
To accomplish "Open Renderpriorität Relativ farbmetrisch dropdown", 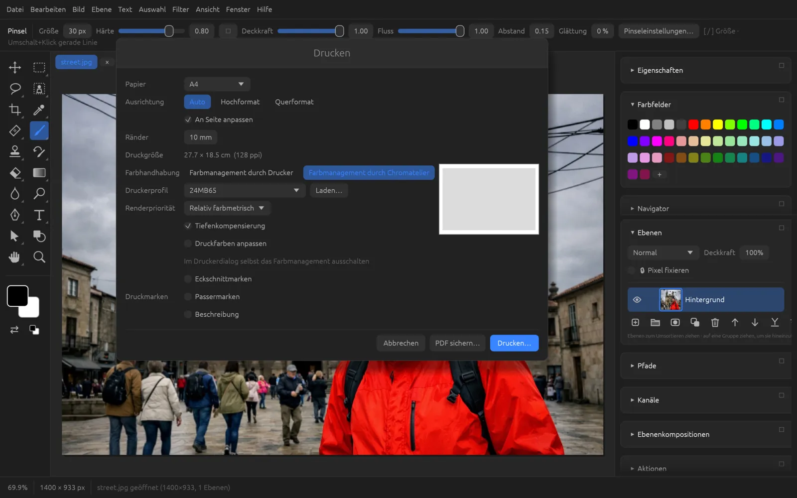I will tap(227, 208).
